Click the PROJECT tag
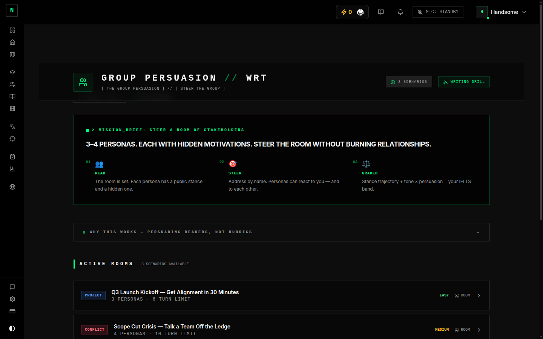The height and width of the screenshot is (339, 543). [94, 295]
